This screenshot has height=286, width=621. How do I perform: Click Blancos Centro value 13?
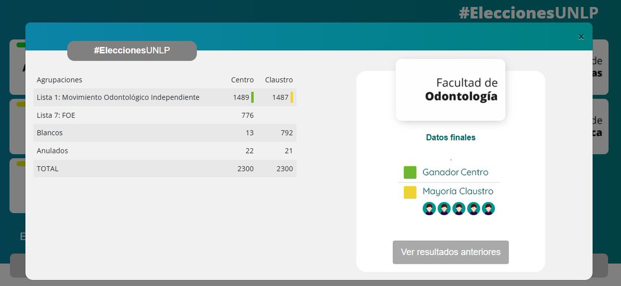249,133
